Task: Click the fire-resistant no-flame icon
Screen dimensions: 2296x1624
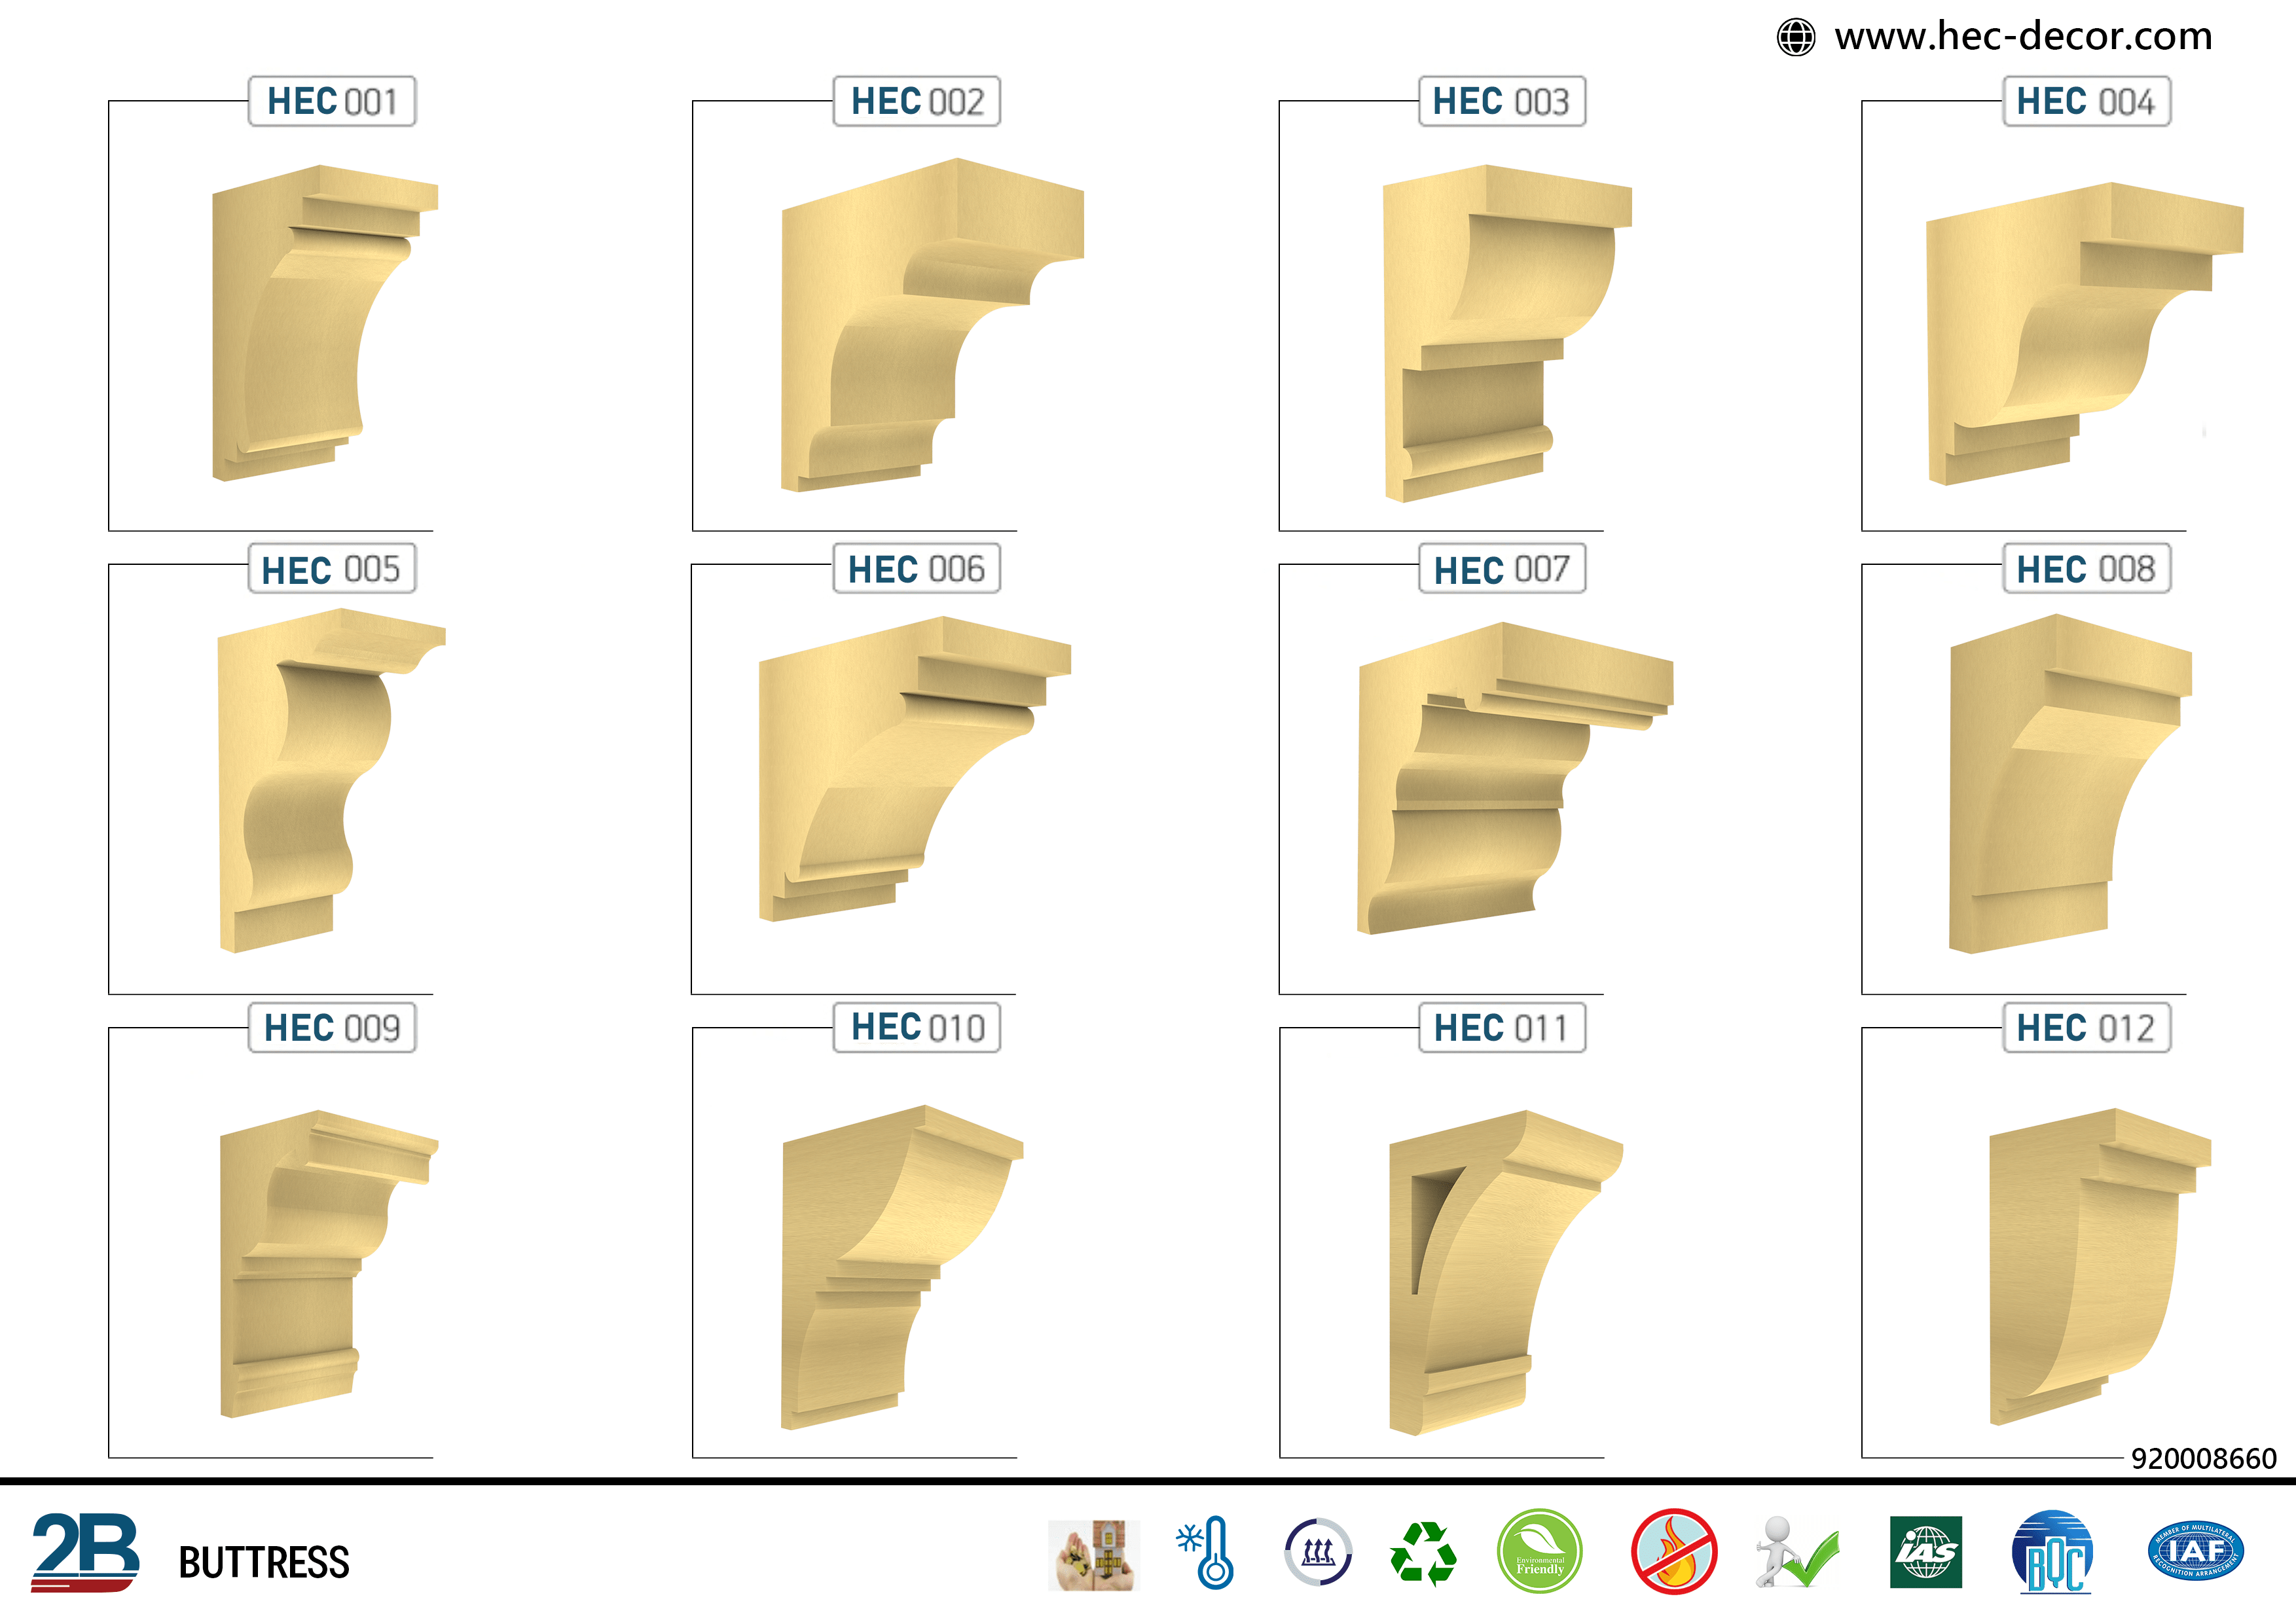Action: (x=1674, y=1553)
